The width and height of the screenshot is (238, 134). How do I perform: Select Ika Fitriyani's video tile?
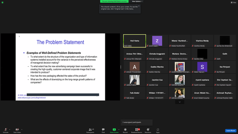[225, 67]
